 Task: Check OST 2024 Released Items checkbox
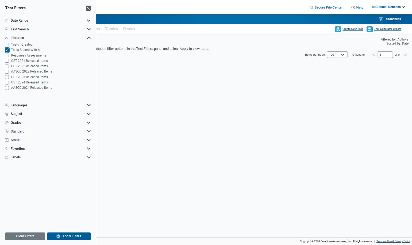tap(7, 82)
